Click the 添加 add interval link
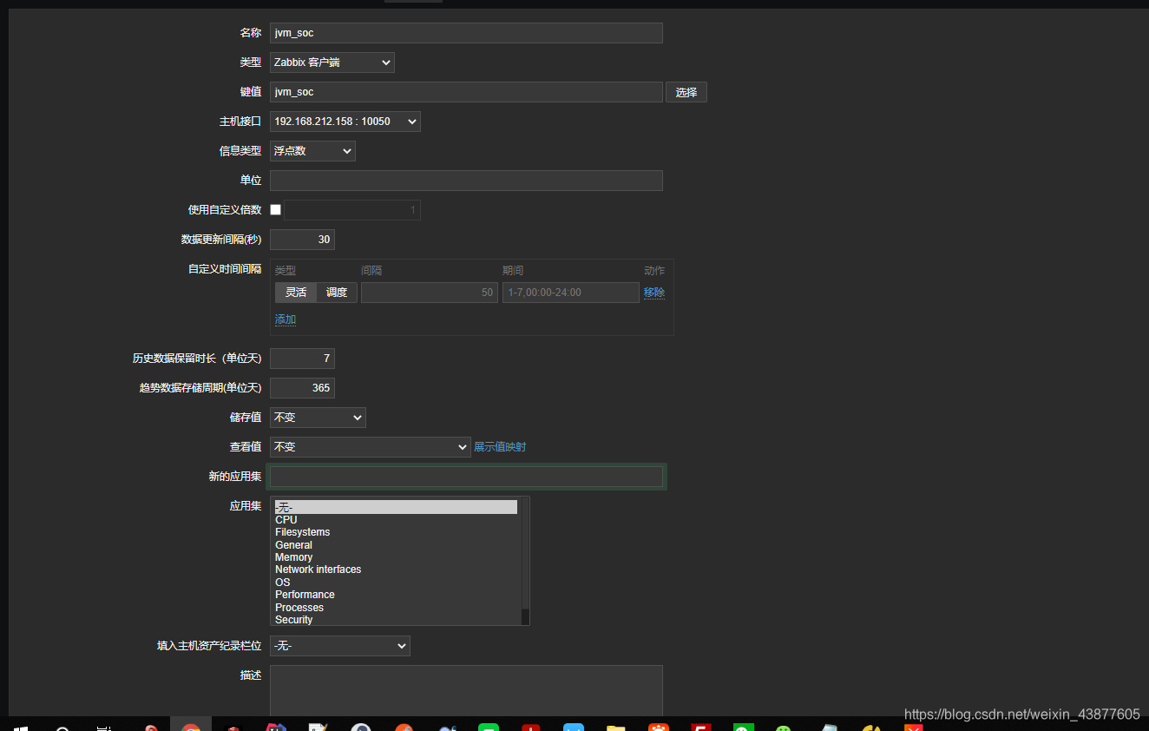Screen dimensions: 1149x731 point(286,319)
